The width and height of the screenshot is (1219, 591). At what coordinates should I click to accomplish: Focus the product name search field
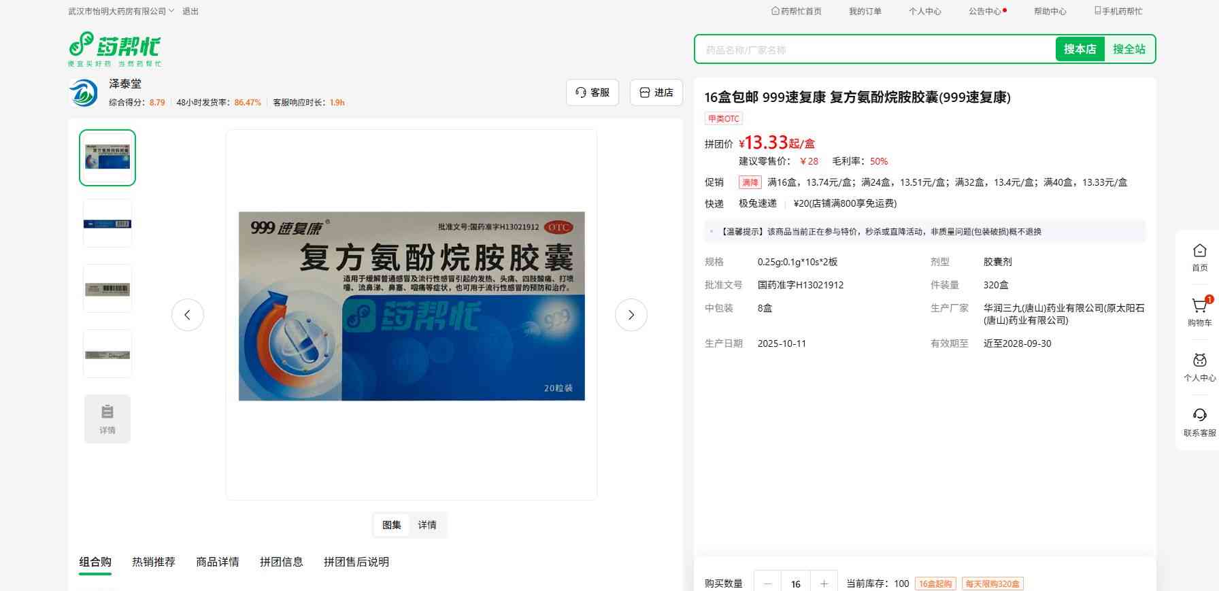pyautogui.click(x=874, y=50)
